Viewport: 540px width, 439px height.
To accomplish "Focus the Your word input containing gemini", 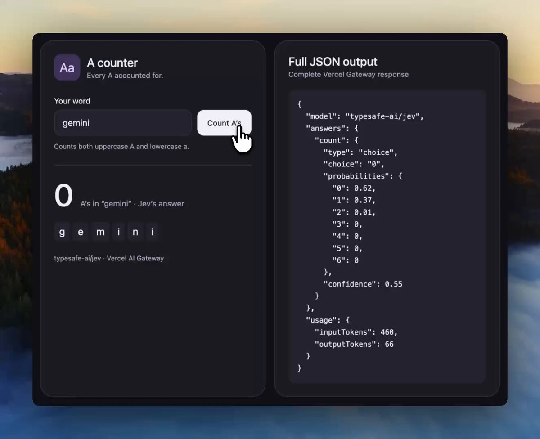I will tap(123, 123).
